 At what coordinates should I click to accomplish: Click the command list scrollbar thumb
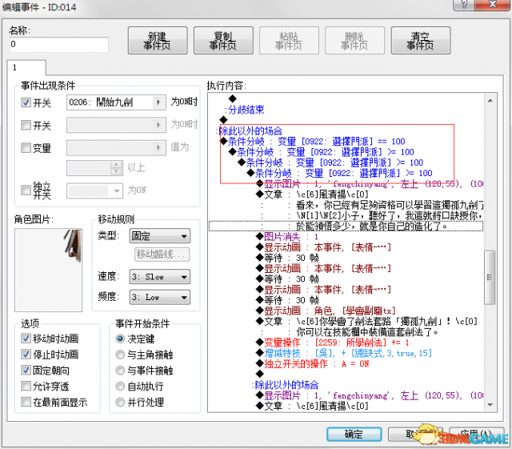[490, 277]
